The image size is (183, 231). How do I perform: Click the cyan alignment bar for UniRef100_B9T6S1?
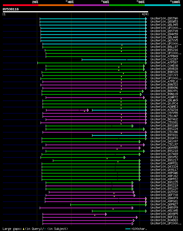(120, 135)
